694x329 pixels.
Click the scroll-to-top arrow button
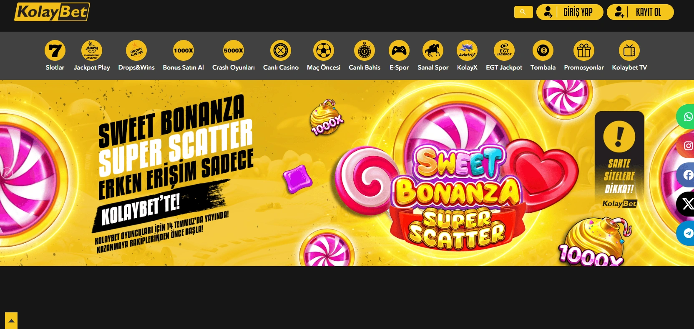(x=11, y=321)
